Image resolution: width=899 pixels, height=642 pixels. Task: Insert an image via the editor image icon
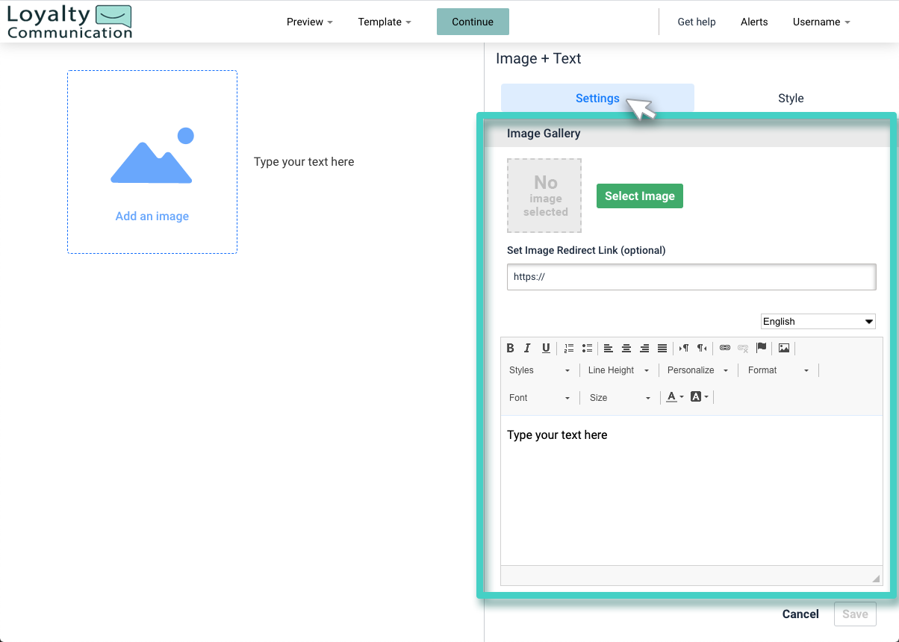click(783, 348)
